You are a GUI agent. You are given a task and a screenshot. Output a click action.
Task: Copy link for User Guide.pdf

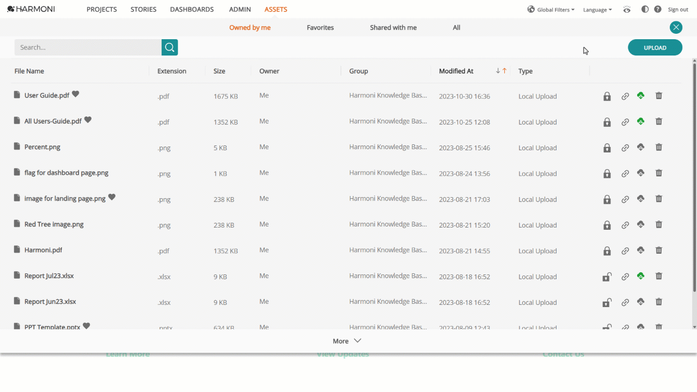pyautogui.click(x=625, y=96)
